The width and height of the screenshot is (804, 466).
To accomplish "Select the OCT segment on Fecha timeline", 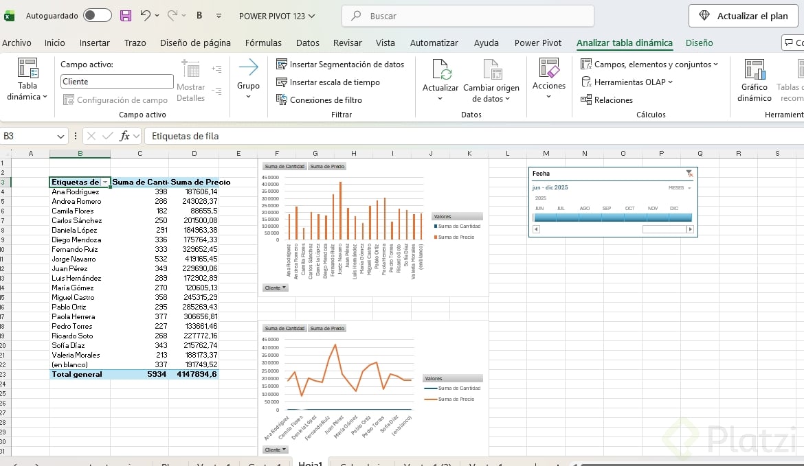I will 635,217.
